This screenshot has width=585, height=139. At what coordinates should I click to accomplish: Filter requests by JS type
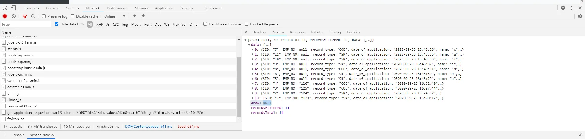[x=108, y=24]
